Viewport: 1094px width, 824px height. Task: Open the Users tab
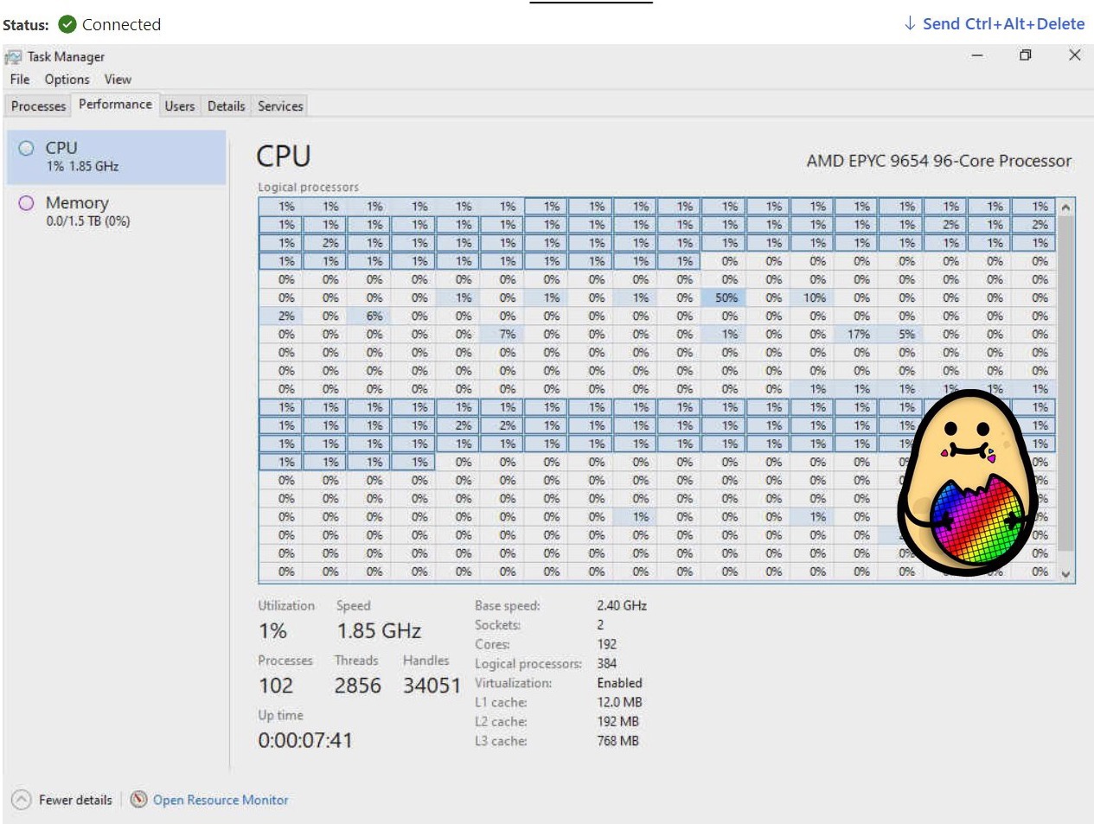coord(179,105)
